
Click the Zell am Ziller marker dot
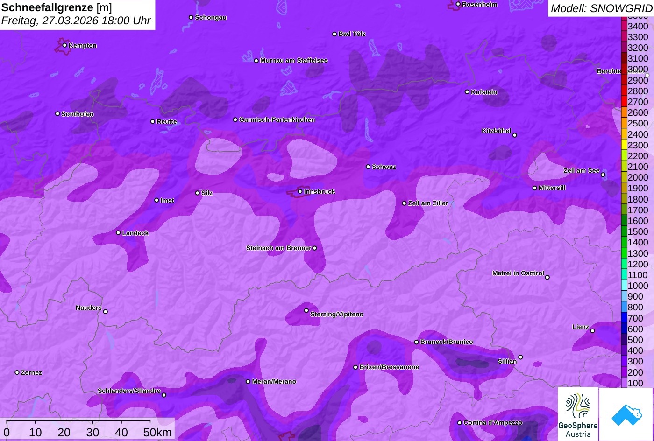pos(405,203)
